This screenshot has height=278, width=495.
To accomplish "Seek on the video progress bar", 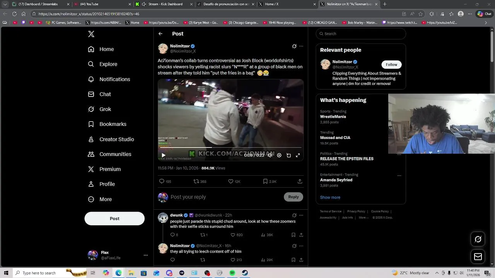I will point(230,147).
